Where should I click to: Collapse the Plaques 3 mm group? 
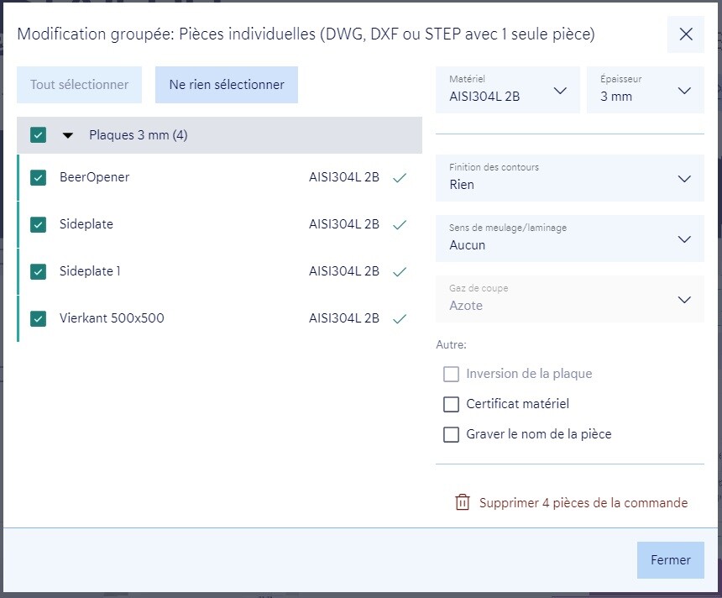coord(68,135)
